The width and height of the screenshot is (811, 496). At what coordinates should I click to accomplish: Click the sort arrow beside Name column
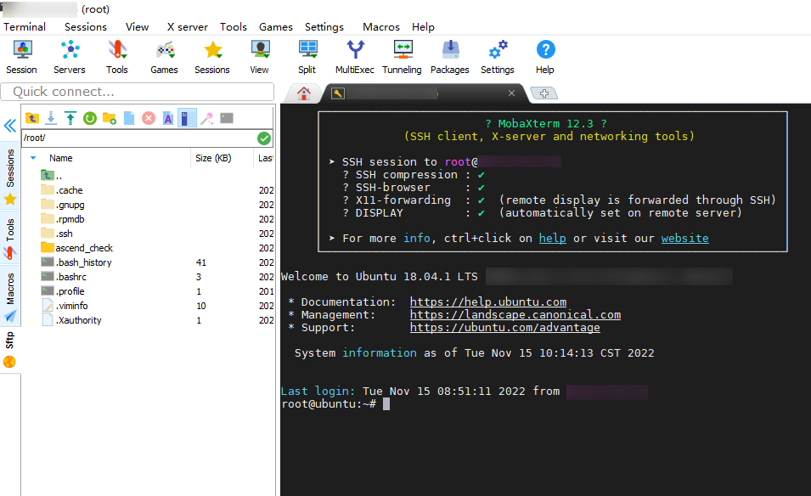point(33,158)
